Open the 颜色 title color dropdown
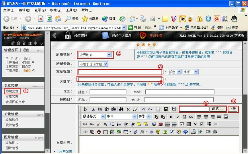248x154 pixels. coord(175,72)
